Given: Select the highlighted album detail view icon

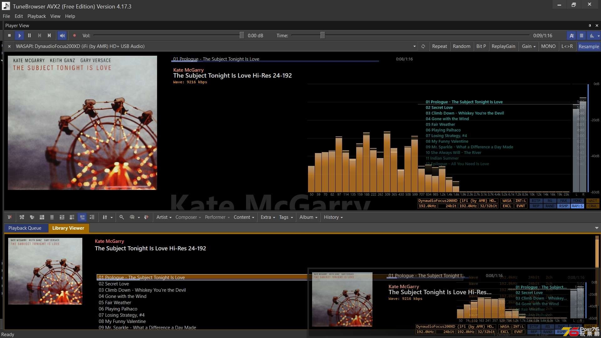Looking at the screenshot, I should tap(82, 217).
